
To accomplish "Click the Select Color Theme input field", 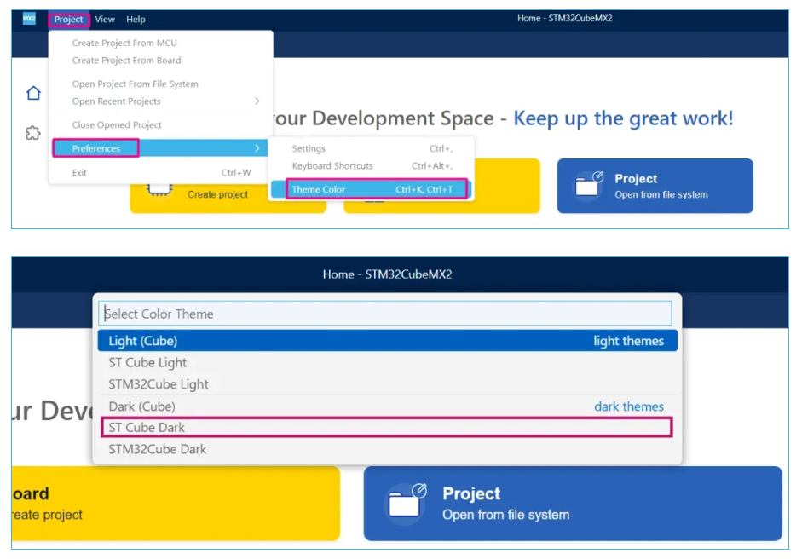I will point(385,314).
